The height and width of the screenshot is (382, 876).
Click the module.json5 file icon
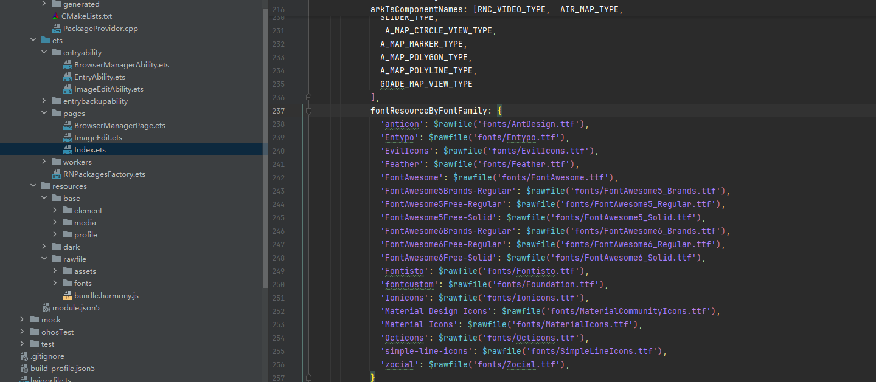[46, 308]
